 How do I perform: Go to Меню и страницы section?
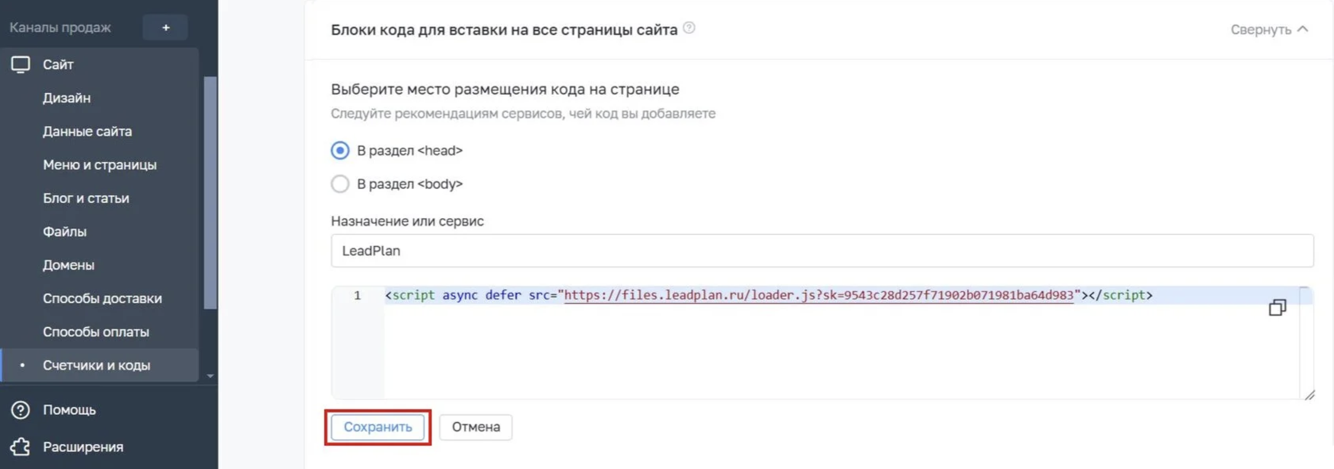100,165
